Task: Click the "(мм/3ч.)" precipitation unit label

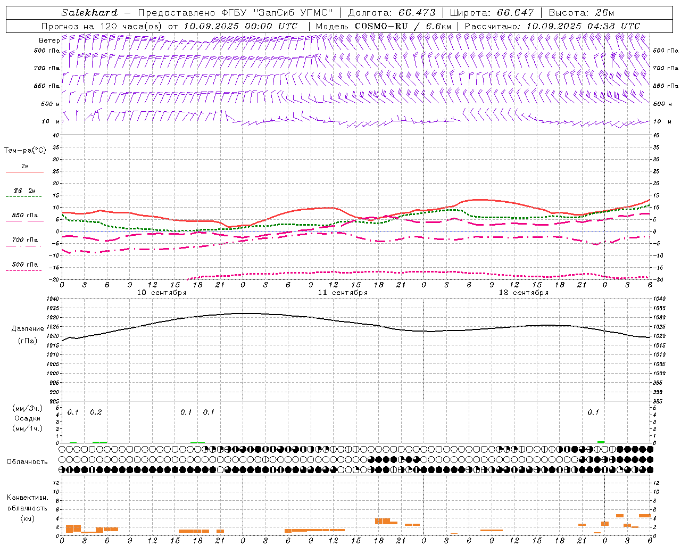Action: click(x=28, y=408)
